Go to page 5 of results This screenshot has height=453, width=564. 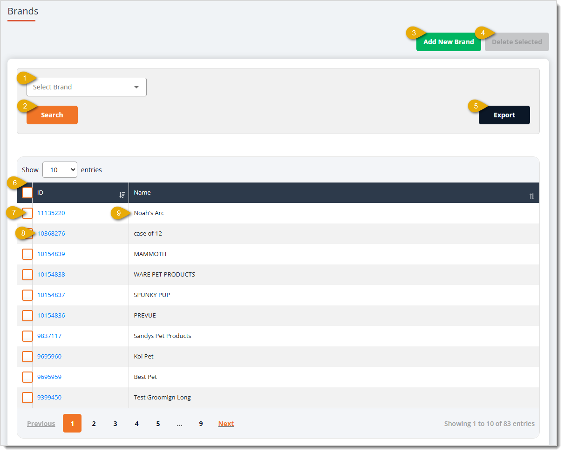click(x=158, y=423)
